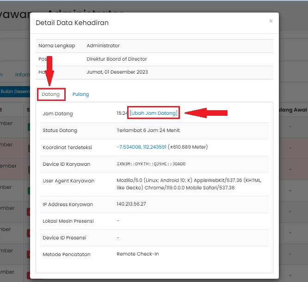Click the Remote Check-In method value
Image resolution: width=308 pixels, height=282 pixels.
coord(137,254)
